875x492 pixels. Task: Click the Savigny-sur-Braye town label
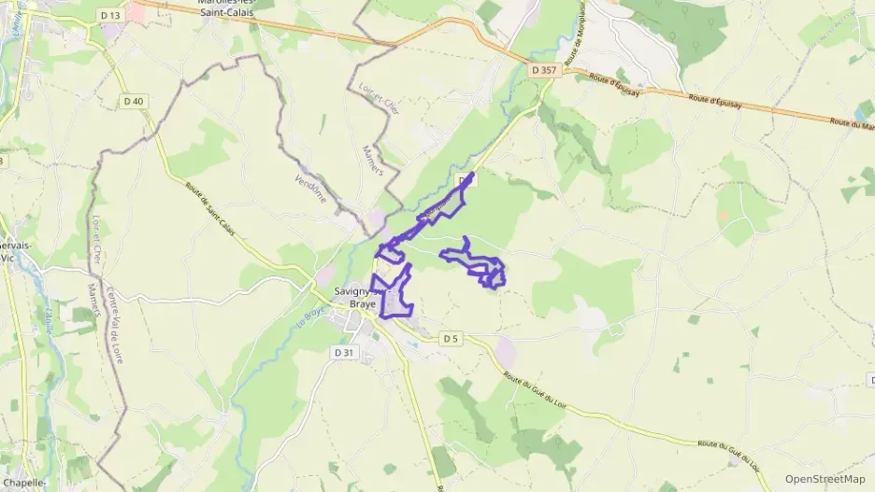(363, 298)
